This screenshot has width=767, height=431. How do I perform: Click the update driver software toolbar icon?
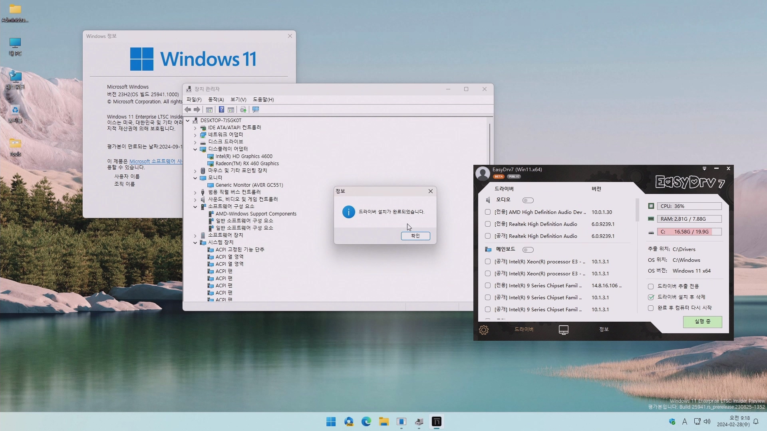(243, 109)
